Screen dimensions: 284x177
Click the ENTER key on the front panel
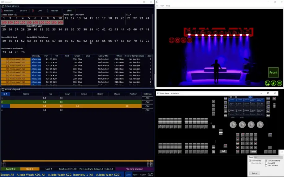pyautogui.click(x=253, y=152)
